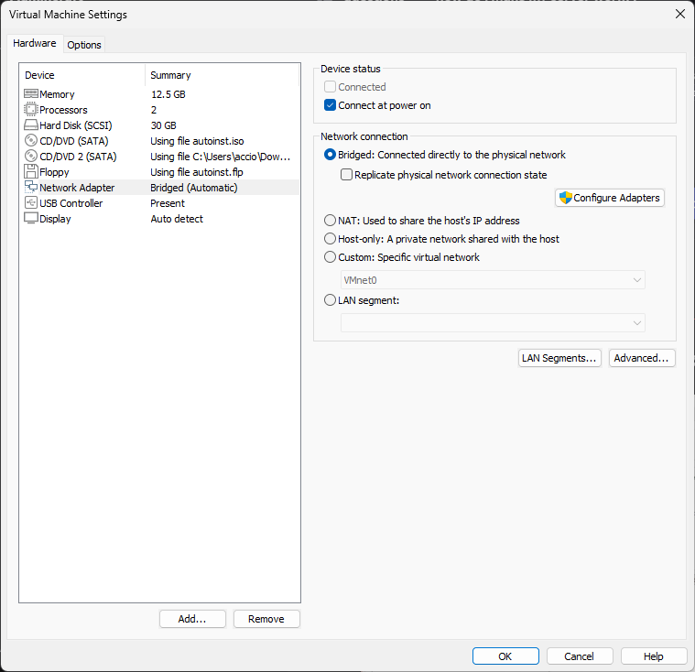Select the Hard Disk (SCSI) label

click(x=76, y=125)
